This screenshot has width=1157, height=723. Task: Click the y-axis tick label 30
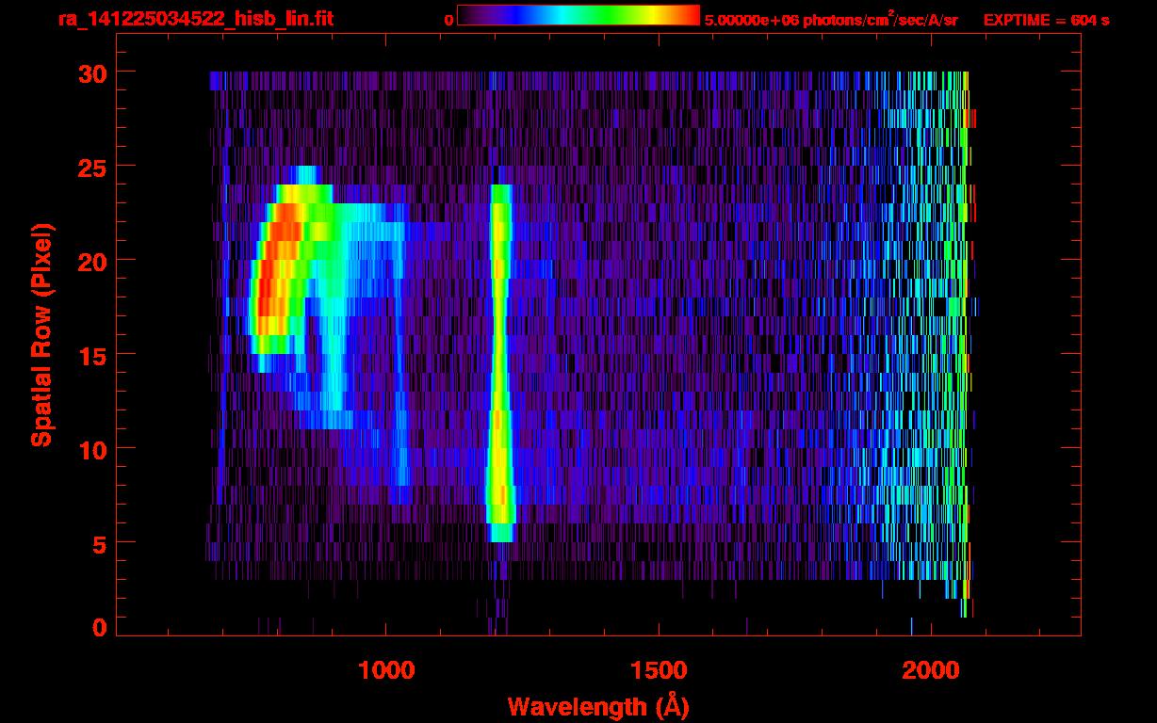91,72
